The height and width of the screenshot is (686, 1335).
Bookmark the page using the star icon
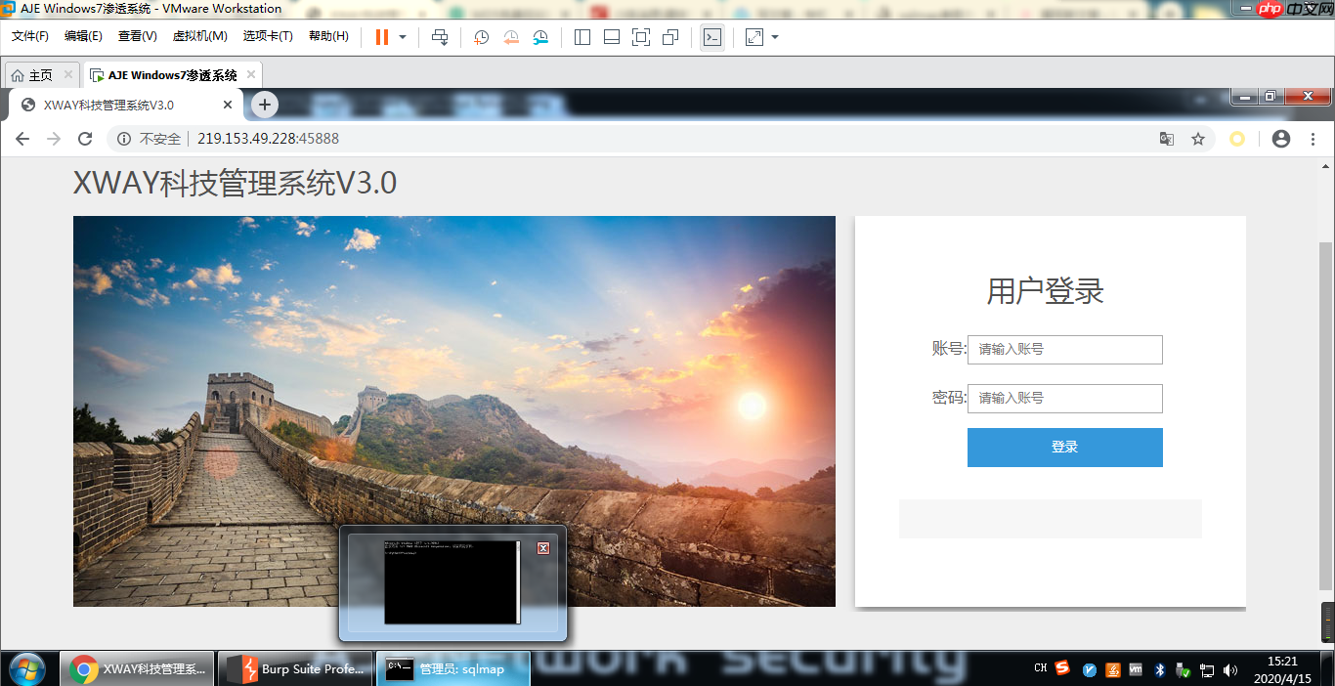(1199, 139)
